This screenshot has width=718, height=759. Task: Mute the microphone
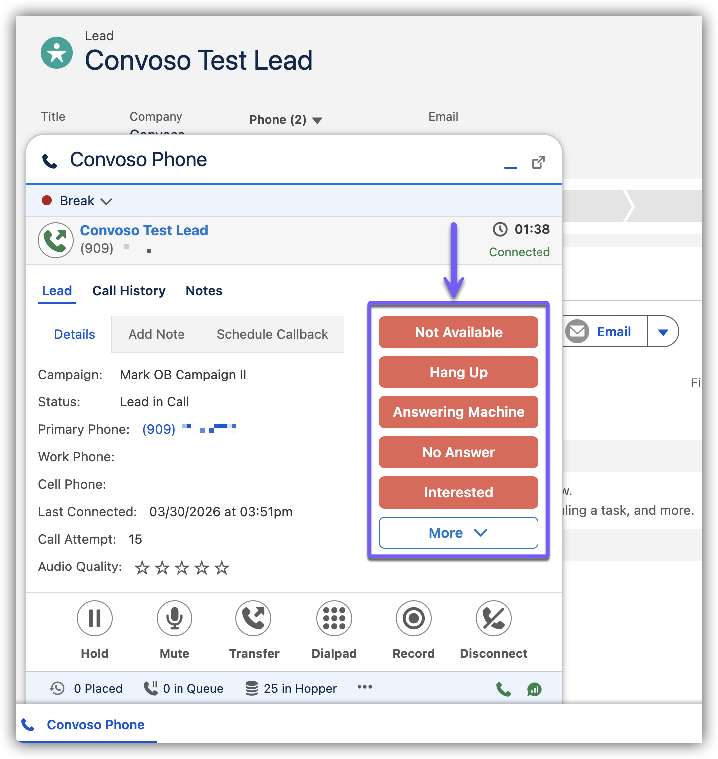(175, 618)
